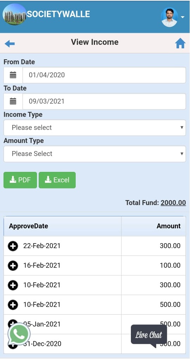Expand the 16-Feb-2021 row details
Screen dimensions: 190x360
click(13, 266)
